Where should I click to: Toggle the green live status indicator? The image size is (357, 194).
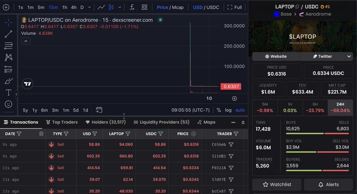coord(160,20)
